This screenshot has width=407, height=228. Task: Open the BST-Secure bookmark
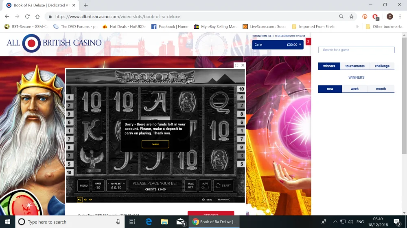tap(26, 26)
